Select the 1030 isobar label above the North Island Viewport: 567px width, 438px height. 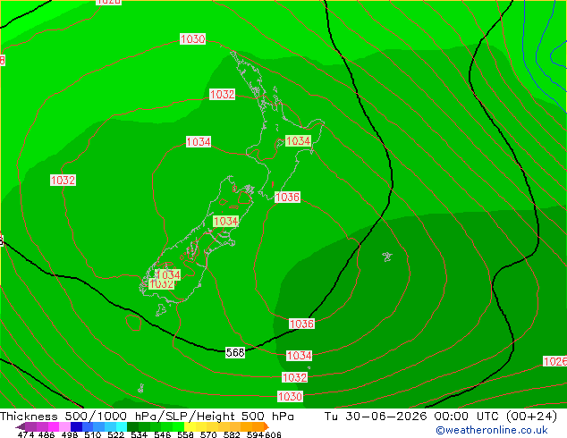tap(193, 38)
